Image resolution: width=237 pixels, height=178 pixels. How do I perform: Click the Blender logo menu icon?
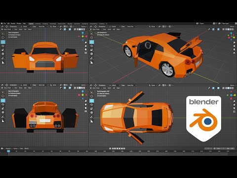pos(2,24)
